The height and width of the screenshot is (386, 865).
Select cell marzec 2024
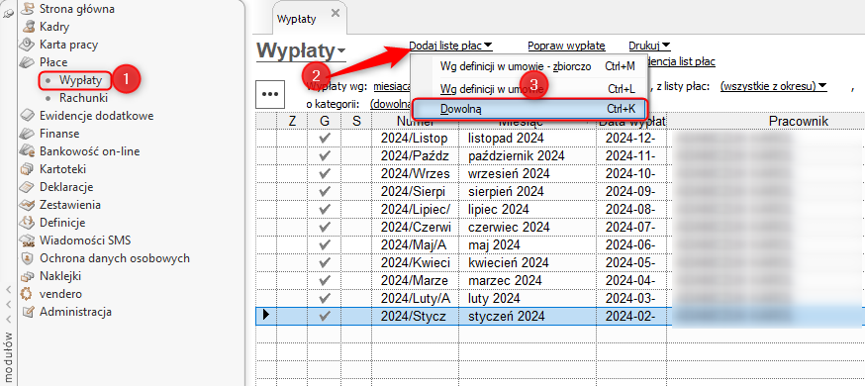tap(528, 281)
